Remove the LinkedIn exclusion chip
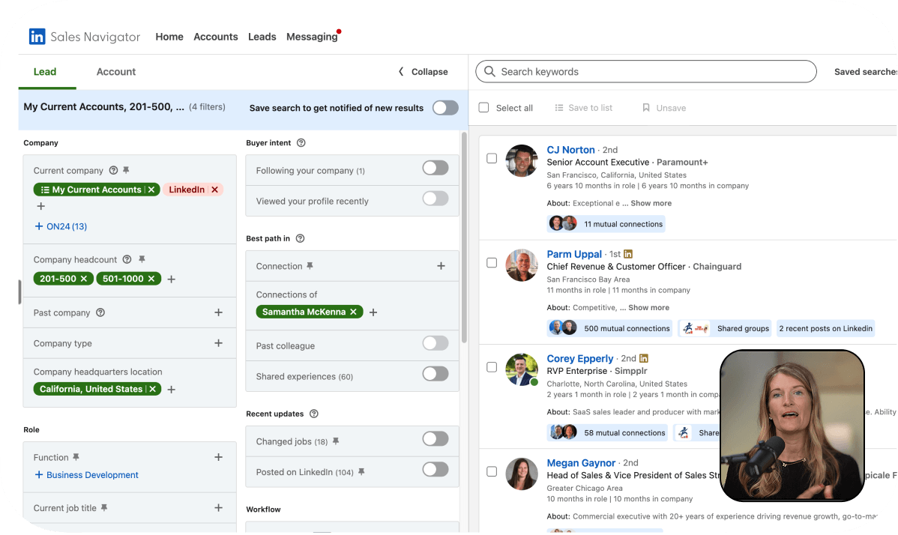The height and width of the screenshot is (535, 898). (215, 190)
